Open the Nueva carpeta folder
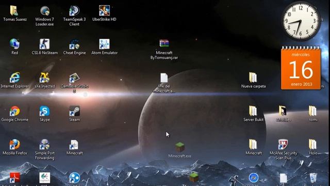Viewport: 330px width, 186px height. coord(253,78)
